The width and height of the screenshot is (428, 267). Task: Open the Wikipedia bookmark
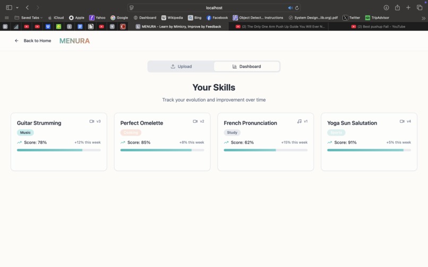point(172,17)
